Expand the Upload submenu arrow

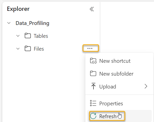[x=146, y=86]
